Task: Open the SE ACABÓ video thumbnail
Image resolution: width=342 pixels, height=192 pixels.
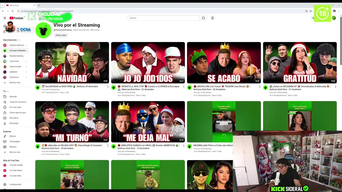Action: [x=224, y=63]
